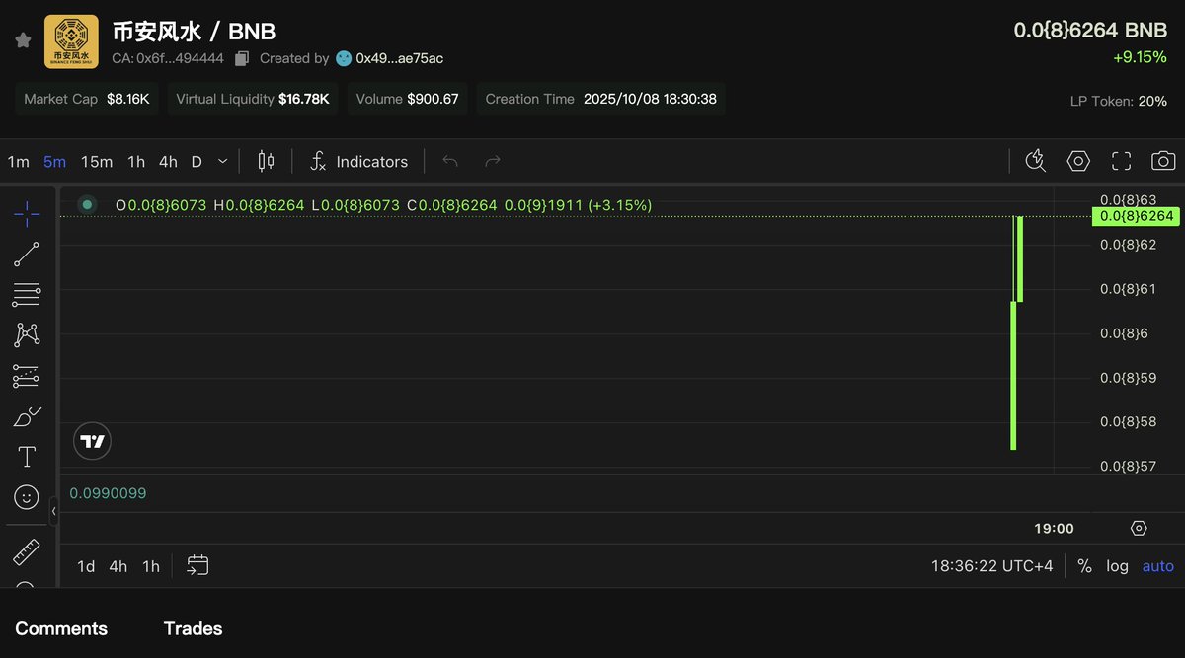Open the Indicators dialog

(x=358, y=161)
